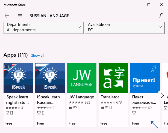
Task: Click the PC icon under Пакет локализов
Action: 134,113
